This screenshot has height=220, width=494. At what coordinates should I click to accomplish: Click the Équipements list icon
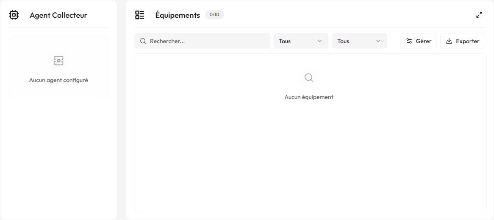point(139,15)
